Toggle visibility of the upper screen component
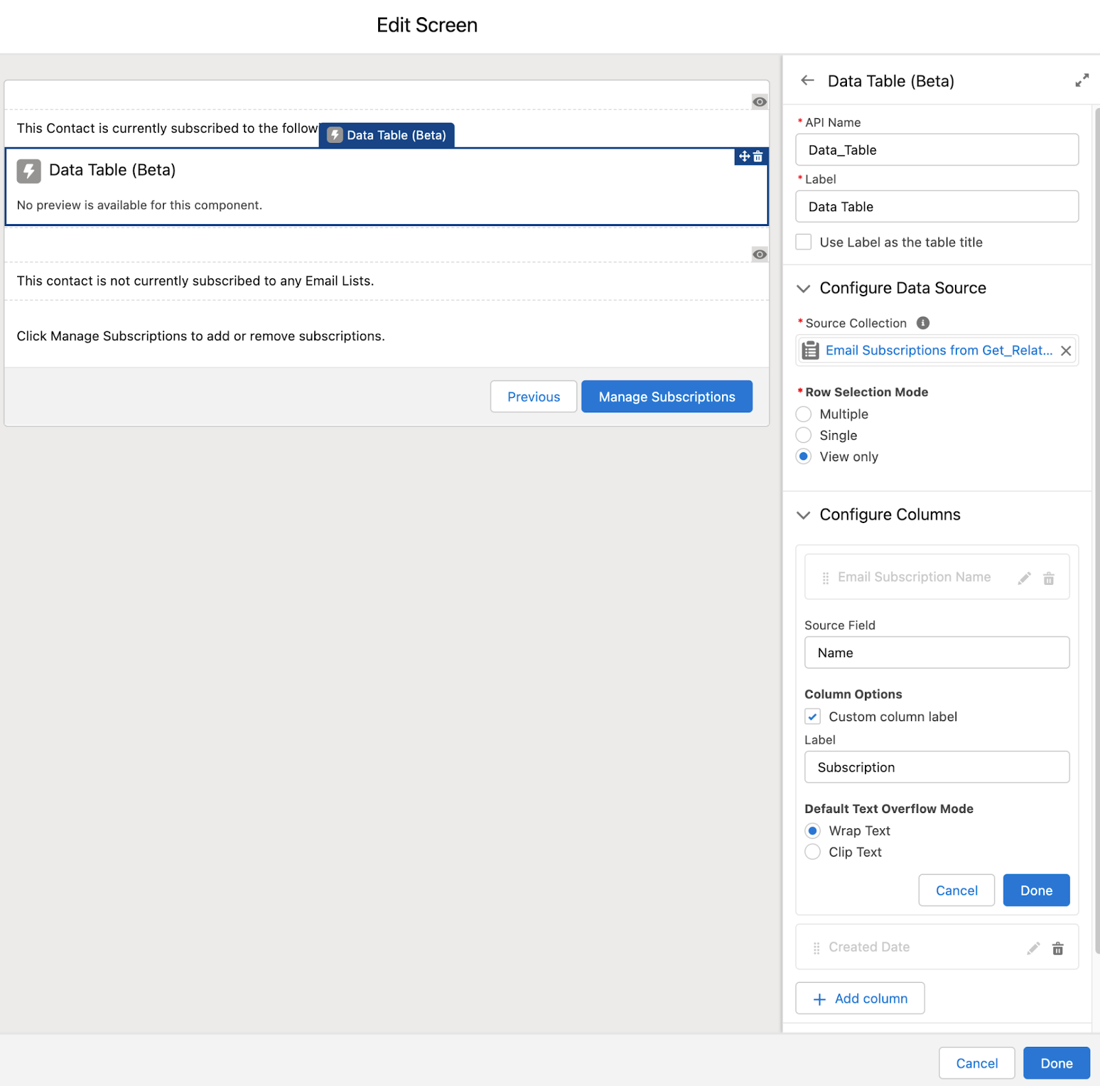 [759, 101]
